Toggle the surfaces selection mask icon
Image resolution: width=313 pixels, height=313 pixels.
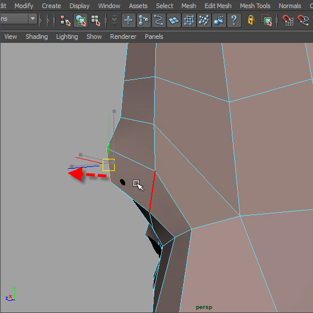coord(174,20)
